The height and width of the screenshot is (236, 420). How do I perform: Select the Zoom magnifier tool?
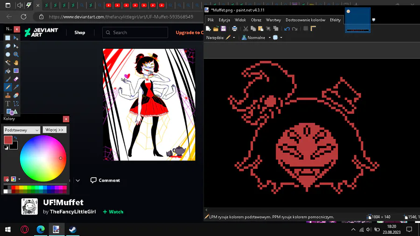(x=16, y=54)
